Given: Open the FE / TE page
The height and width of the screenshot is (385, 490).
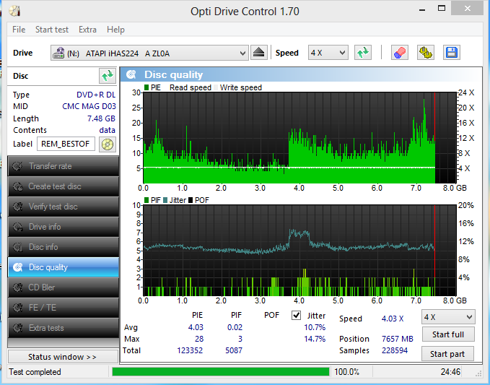Looking at the screenshot, I should (63, 308).
